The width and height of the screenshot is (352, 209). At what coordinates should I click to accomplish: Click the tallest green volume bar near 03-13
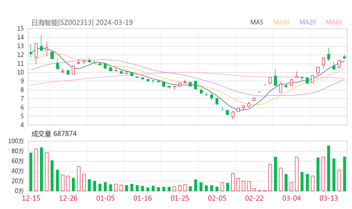(329, 169)
